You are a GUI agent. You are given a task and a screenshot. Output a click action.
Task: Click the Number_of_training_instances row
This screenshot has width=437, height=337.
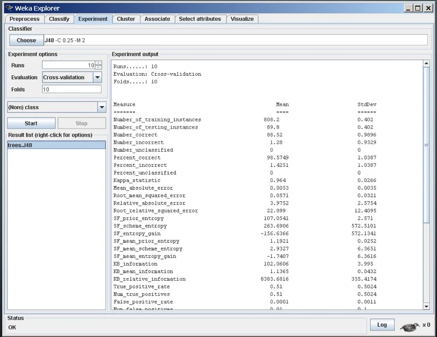pyautogui.click(x=243, y=120)
